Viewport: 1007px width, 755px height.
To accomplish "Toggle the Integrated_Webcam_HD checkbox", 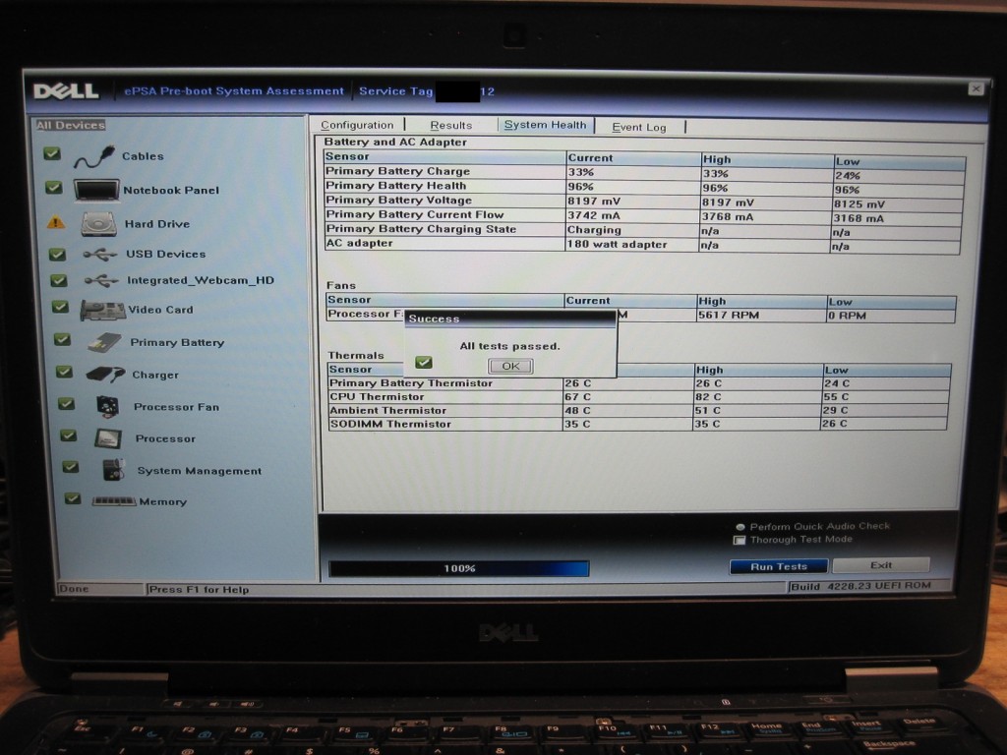I will (58, 280).
